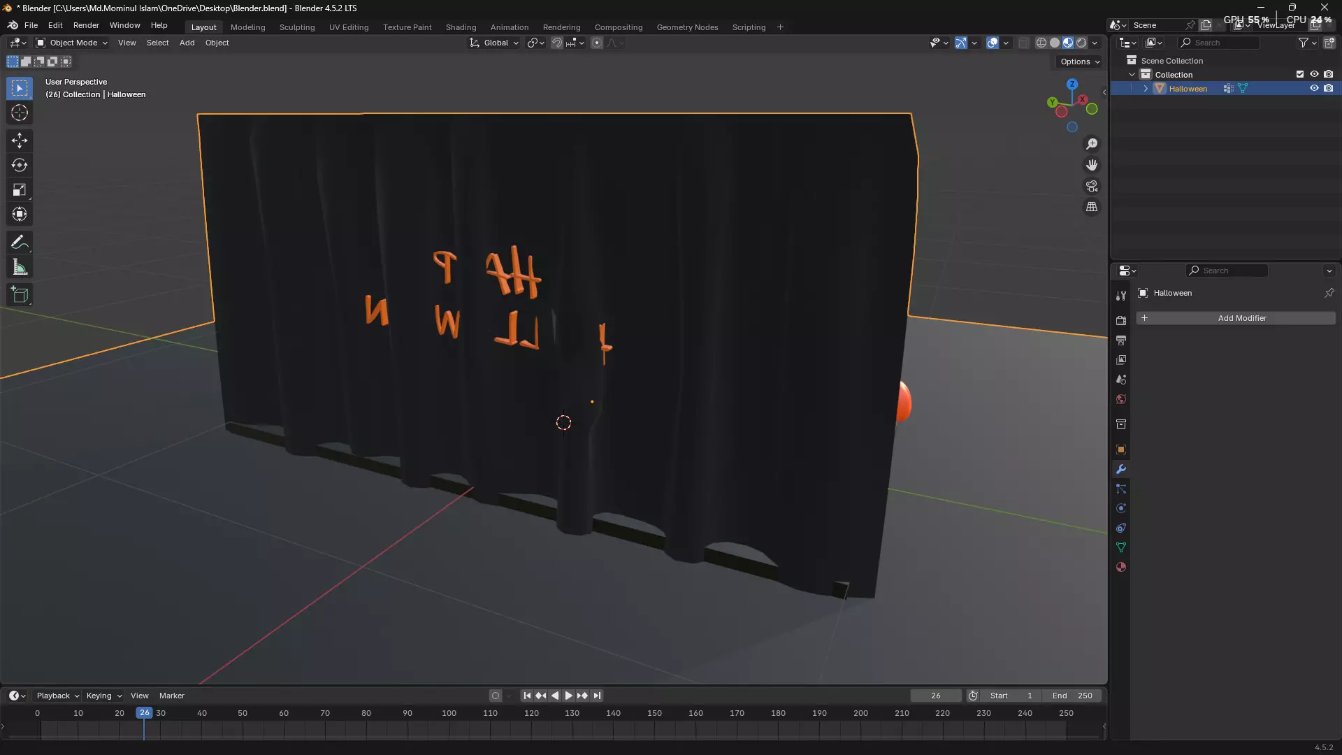Toggle Collection viewport visibility eye
Viewport: 1342px width, 755px height.
[x=1314, y=74]
